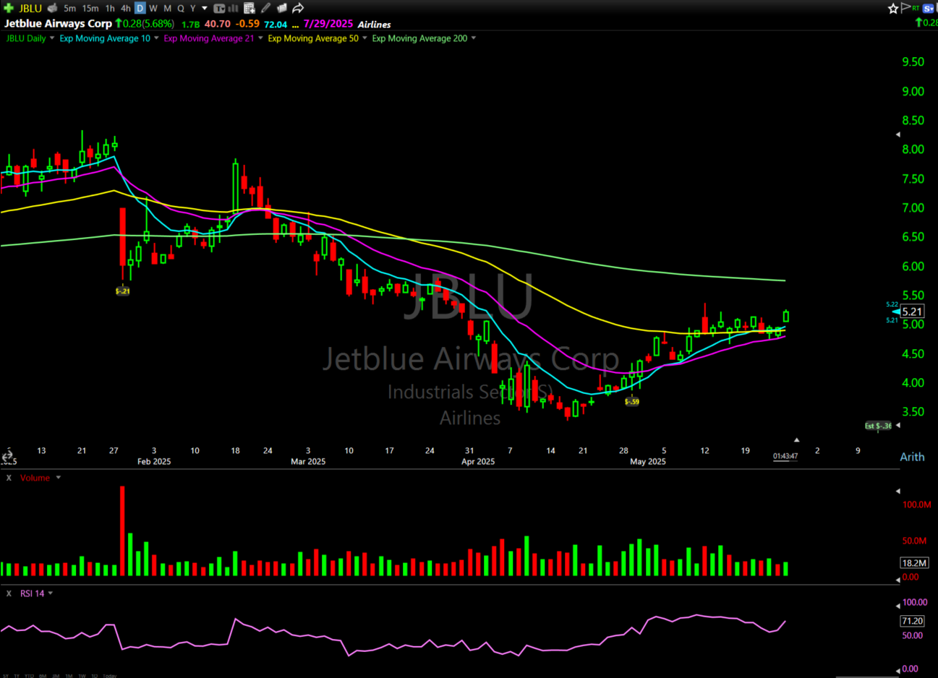
Task: Open the timeframe dropdown arrow after Y
Action: click(205, 8)
